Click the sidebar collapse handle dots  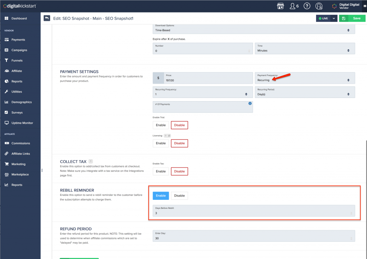(x=42, y=170)
